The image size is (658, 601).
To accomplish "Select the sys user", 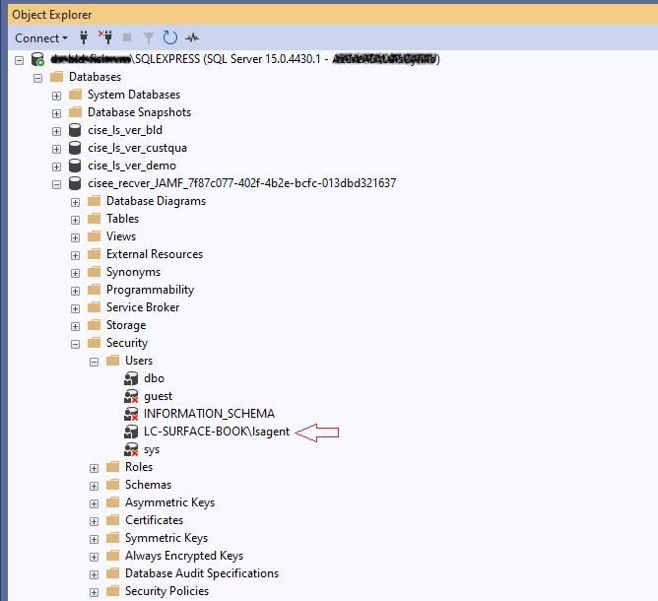I will (x=152, y=450).
